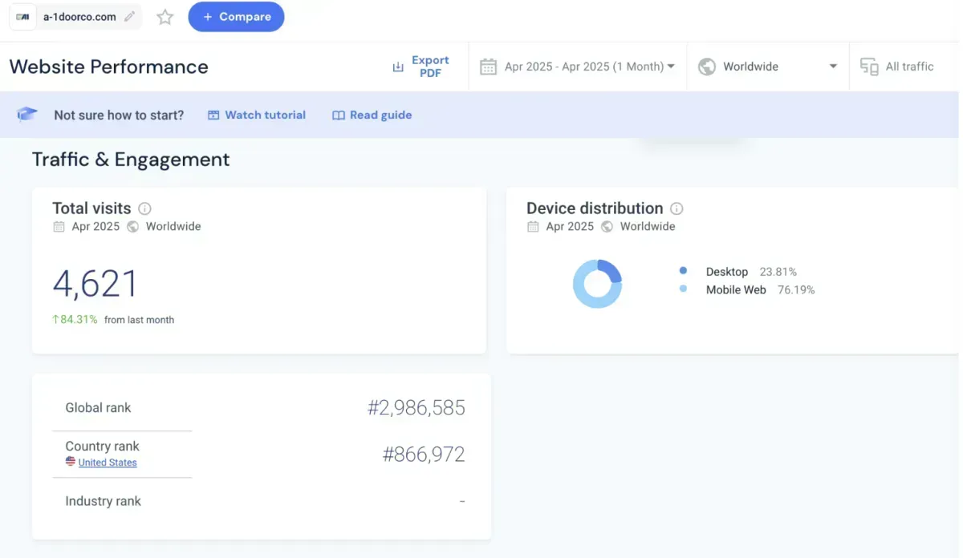Click the graduation cap icon in banner
This screenshot has width=963, height=558.
coord(27,115)
